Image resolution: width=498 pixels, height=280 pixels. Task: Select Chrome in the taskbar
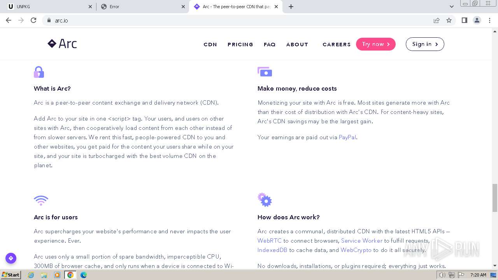tap(70, 275)
